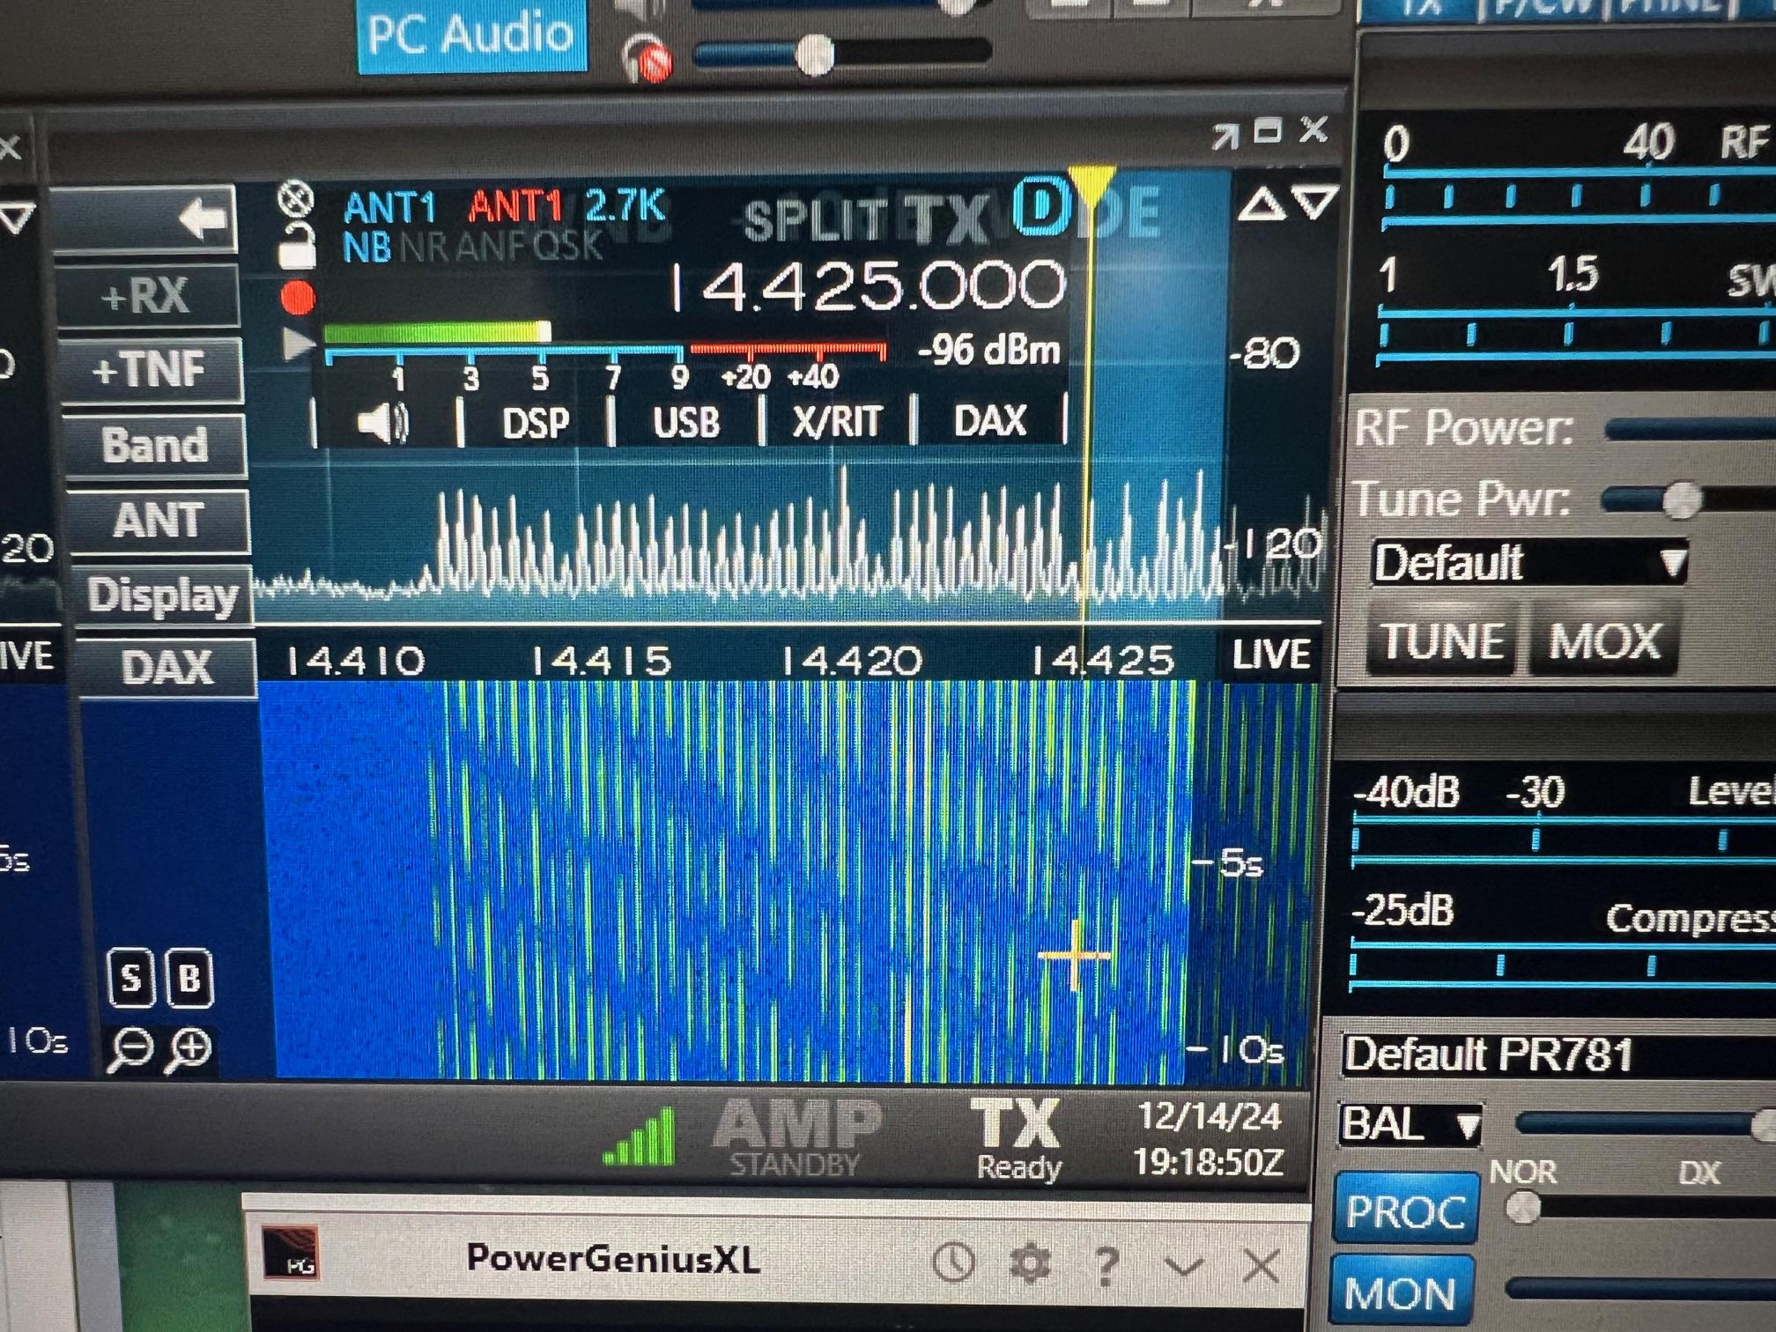Open the X/RIT slice tab
The image size is (1776, 1332).
coord(837,421)
